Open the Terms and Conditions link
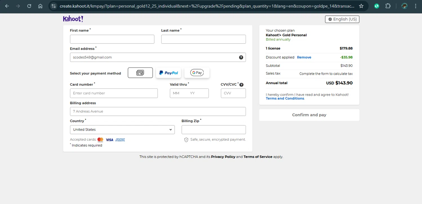 click(x=285, y=98)
